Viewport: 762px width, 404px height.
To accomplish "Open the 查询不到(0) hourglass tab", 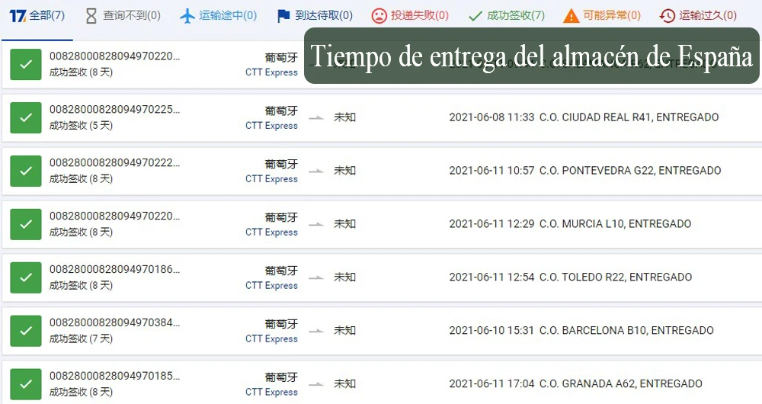I will coord(123,15).
